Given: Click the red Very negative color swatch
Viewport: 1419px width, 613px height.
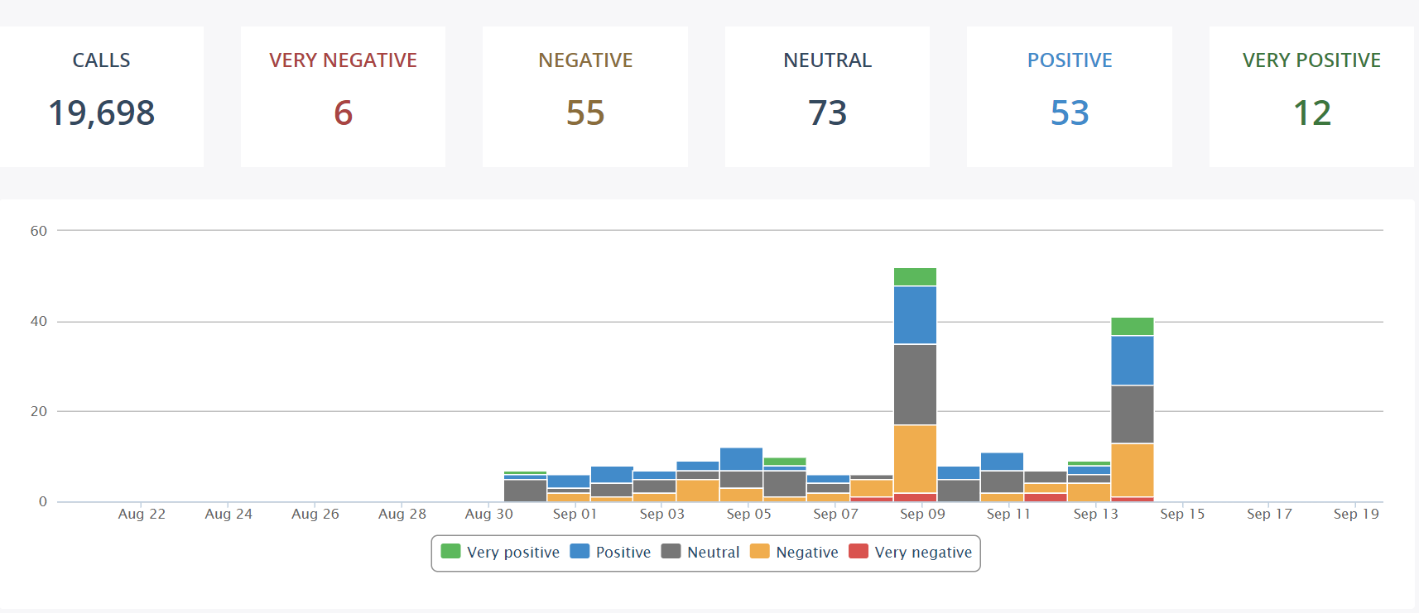Looking at the screenshot, I should [x=859, y=552].
